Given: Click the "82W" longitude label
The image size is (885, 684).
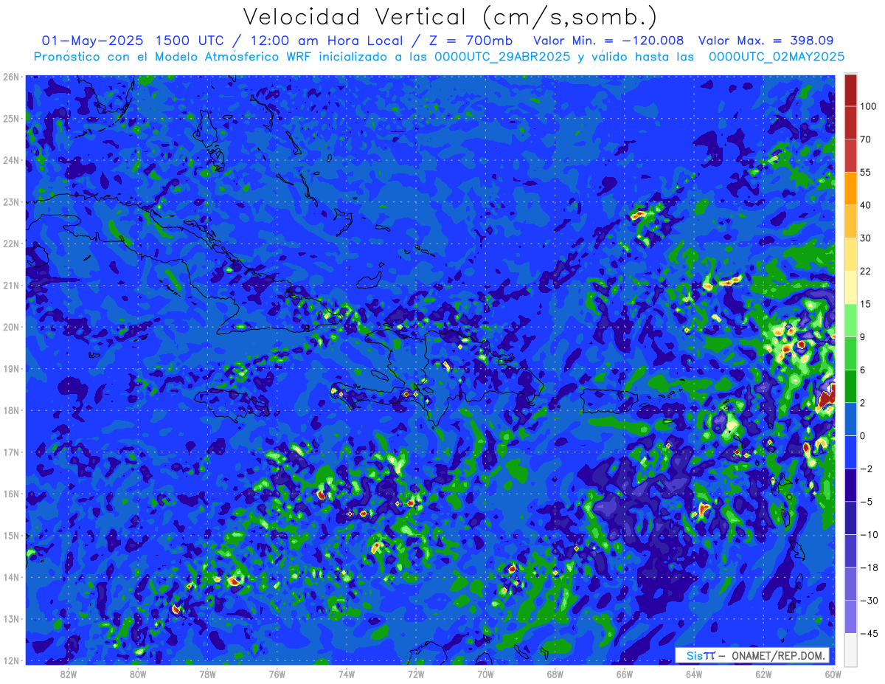Looking at the screenshot, I should tap(68, 674).
